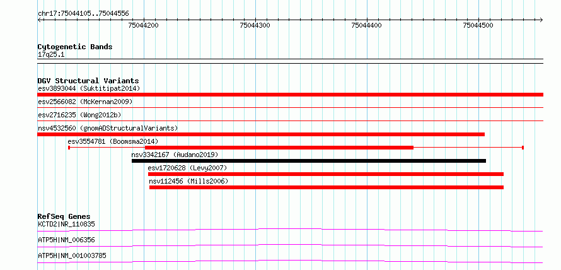This screenshot has height=270, width=561.
Task: Click the right end cap of esv3554781
Action: point(523,148)
